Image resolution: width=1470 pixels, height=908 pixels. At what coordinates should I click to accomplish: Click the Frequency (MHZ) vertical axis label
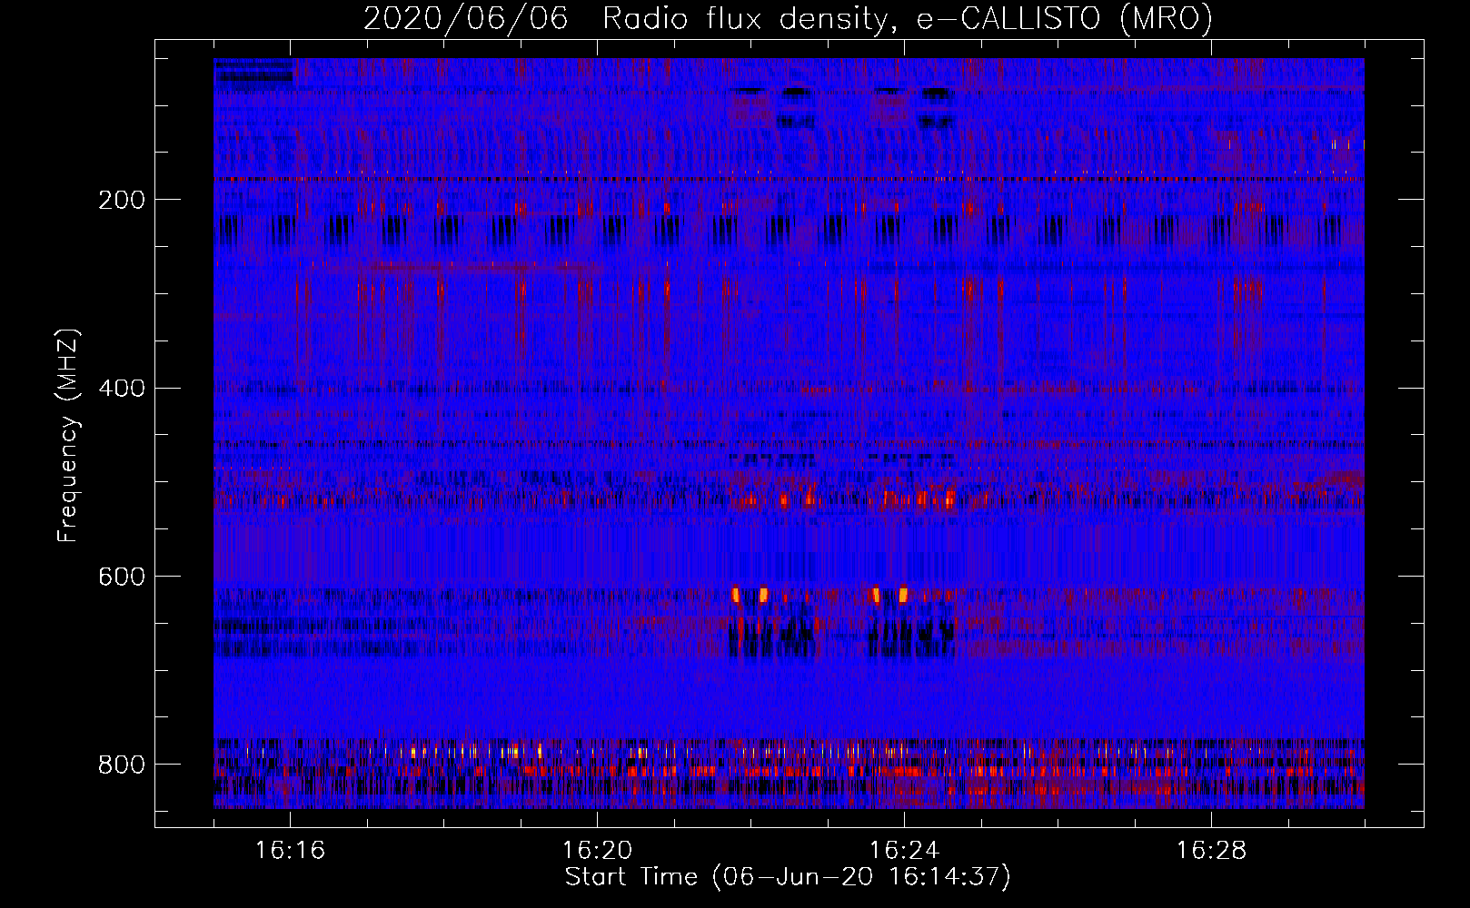[x=68, y=435]
